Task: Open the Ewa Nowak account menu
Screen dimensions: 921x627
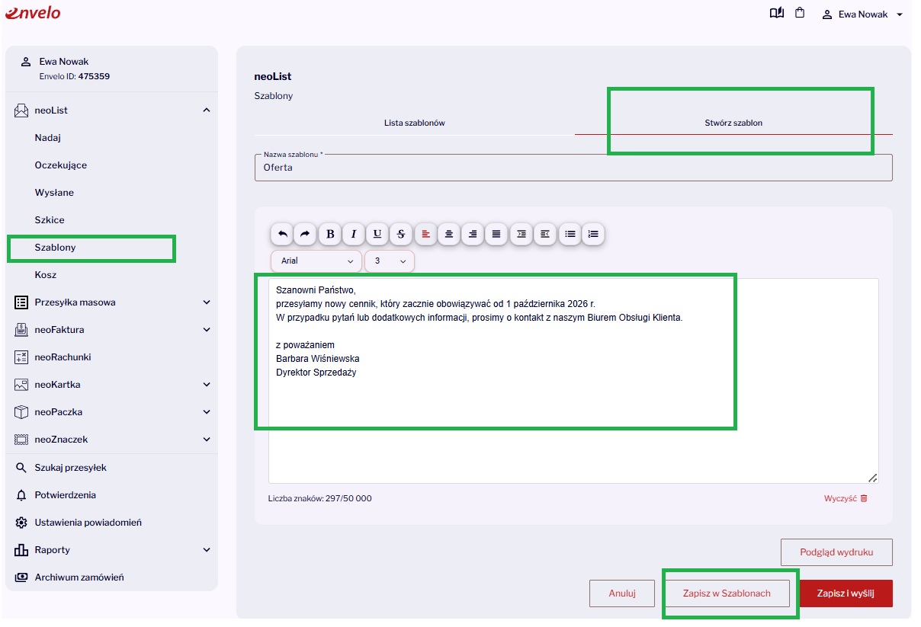Action: tap(862, 14)
